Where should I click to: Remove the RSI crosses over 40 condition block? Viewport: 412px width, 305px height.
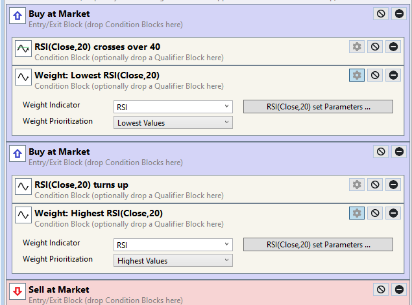point(393,47)
